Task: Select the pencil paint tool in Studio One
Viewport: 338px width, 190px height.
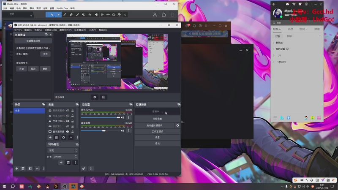Action: (x=77, y=15)
